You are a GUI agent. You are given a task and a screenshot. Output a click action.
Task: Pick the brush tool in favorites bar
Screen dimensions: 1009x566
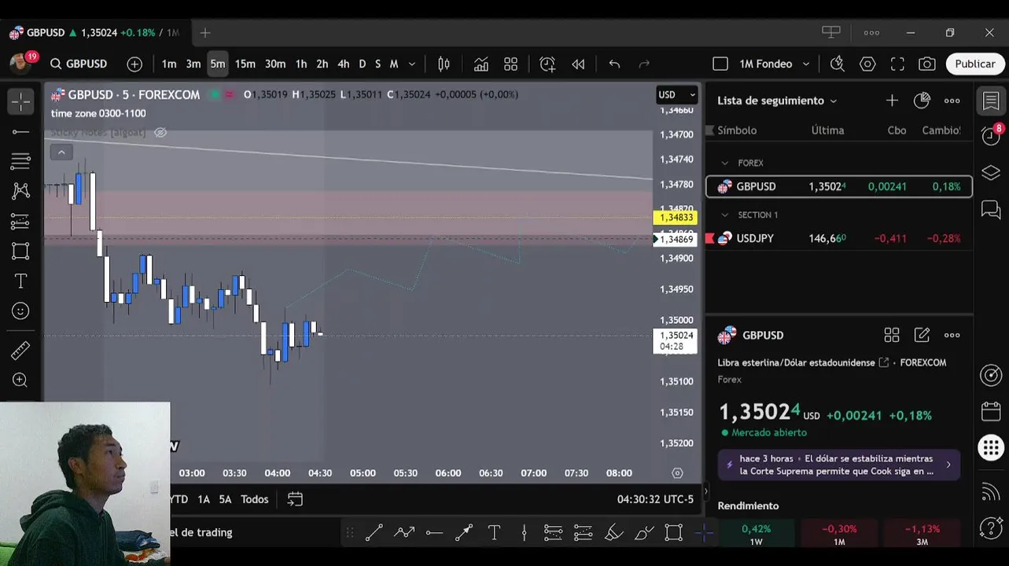[x=644, y=533]
